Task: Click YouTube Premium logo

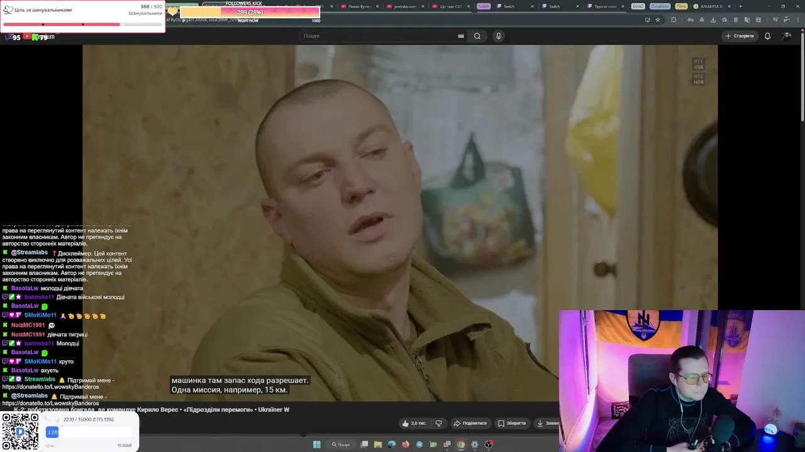Action: [x=39, y=37]
